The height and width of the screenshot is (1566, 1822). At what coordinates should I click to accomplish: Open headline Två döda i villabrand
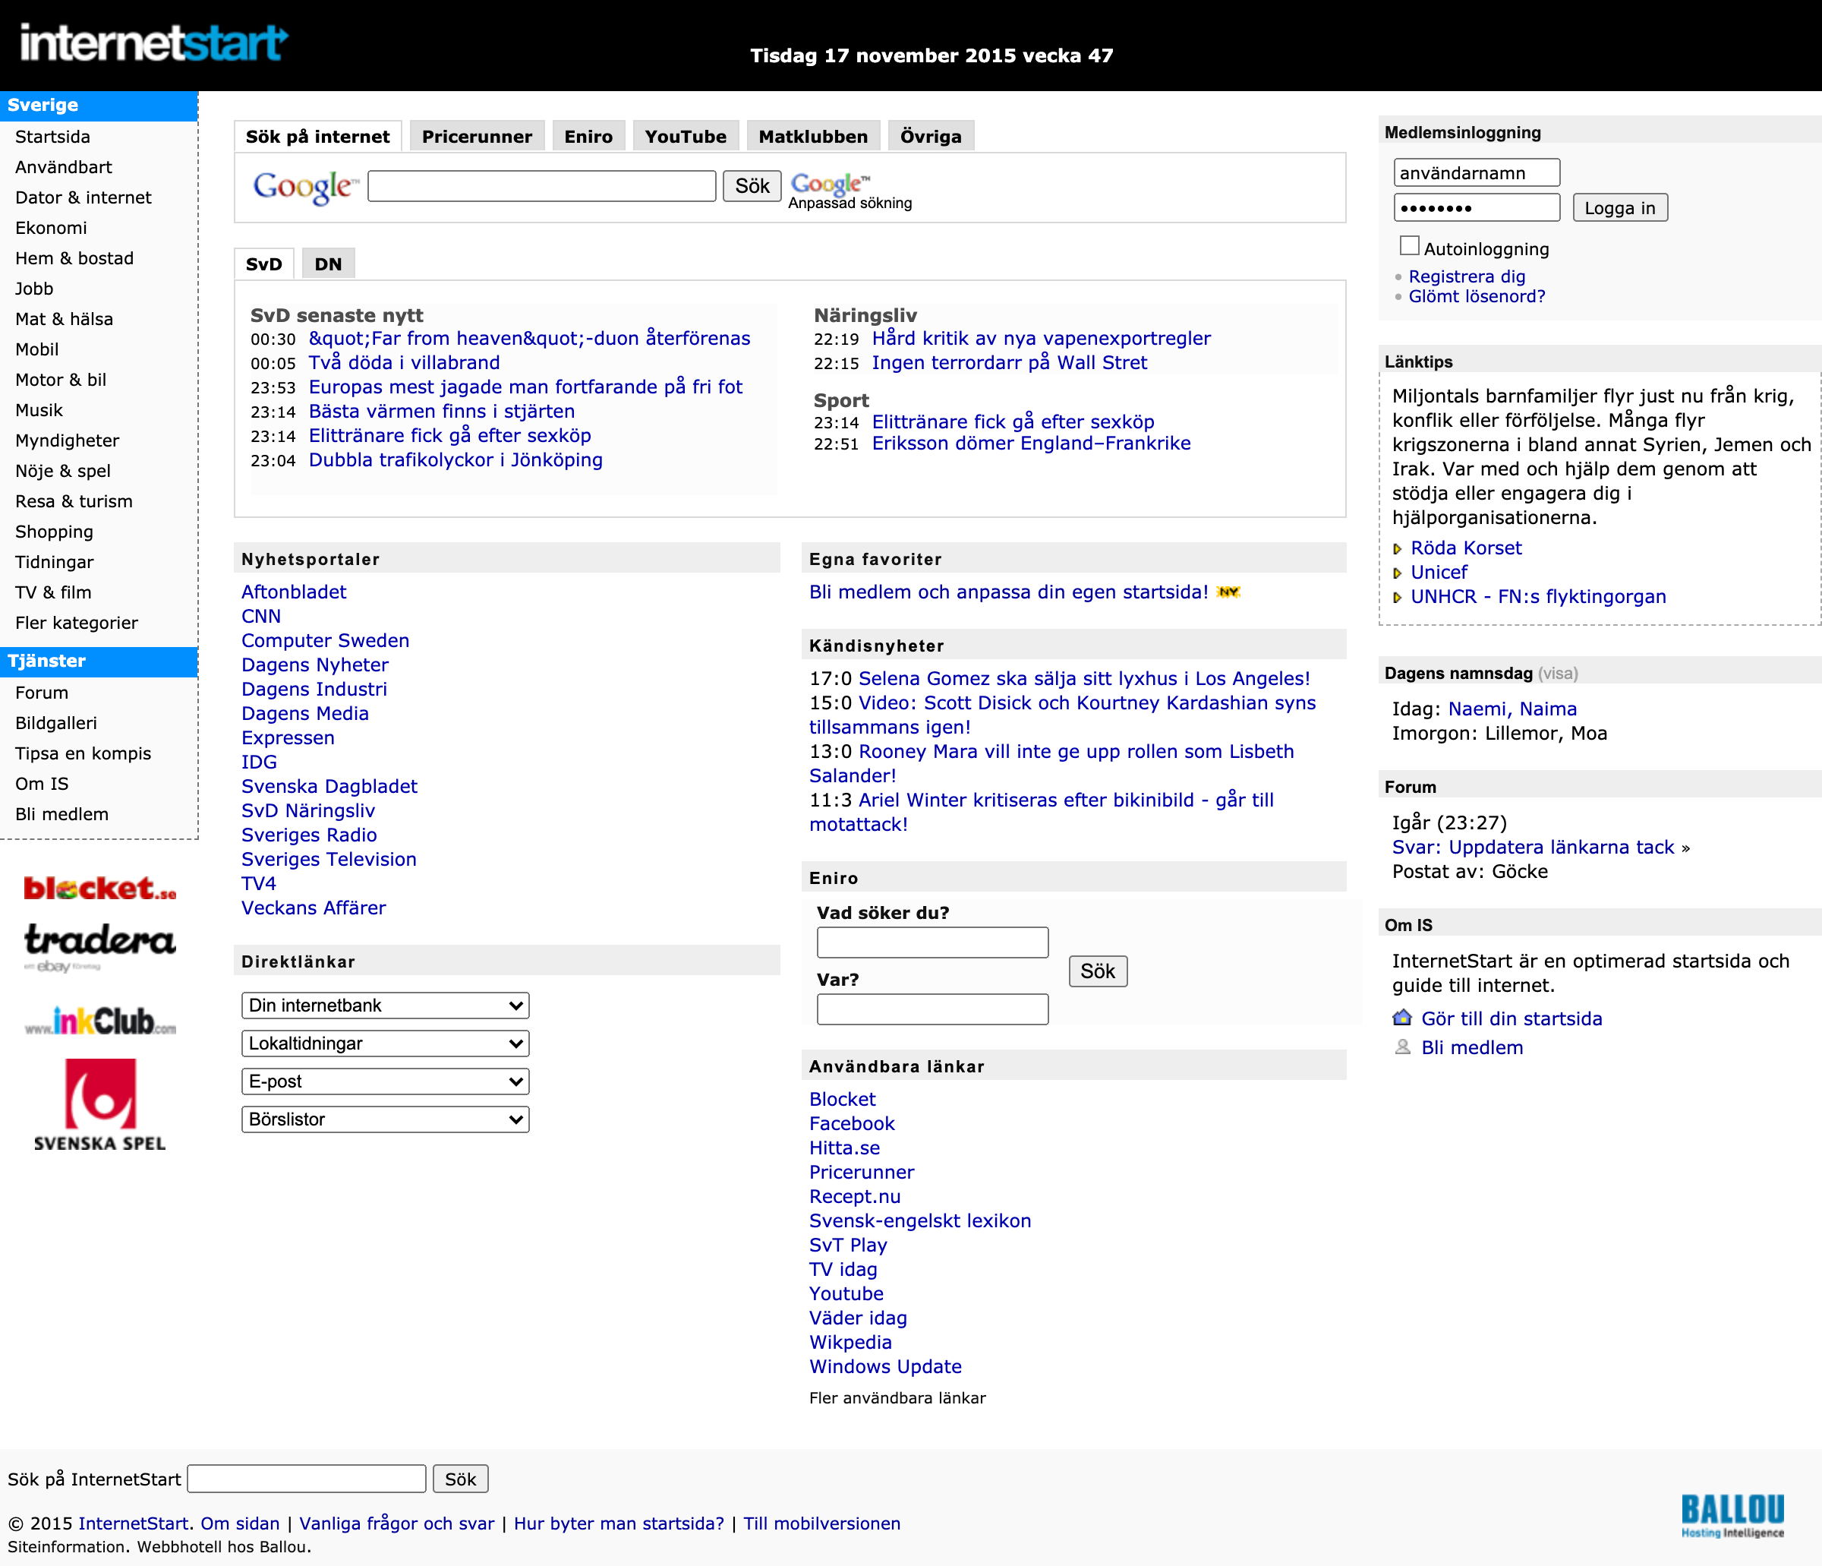coord(405,362)
